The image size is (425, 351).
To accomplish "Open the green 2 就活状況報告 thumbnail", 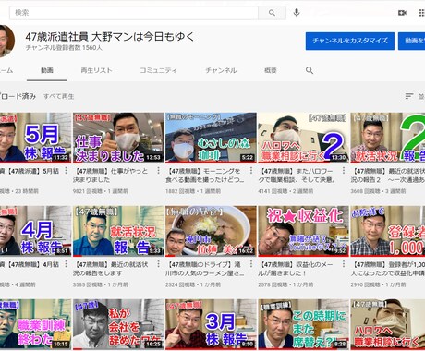I will 388,138.
